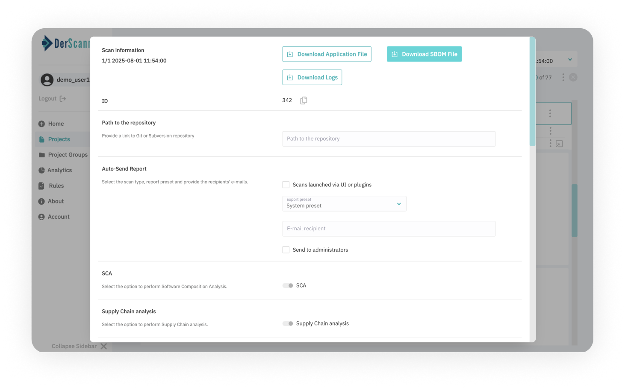625x388 pixels.
Task: Collapse the sidebar
Action: 80,346
